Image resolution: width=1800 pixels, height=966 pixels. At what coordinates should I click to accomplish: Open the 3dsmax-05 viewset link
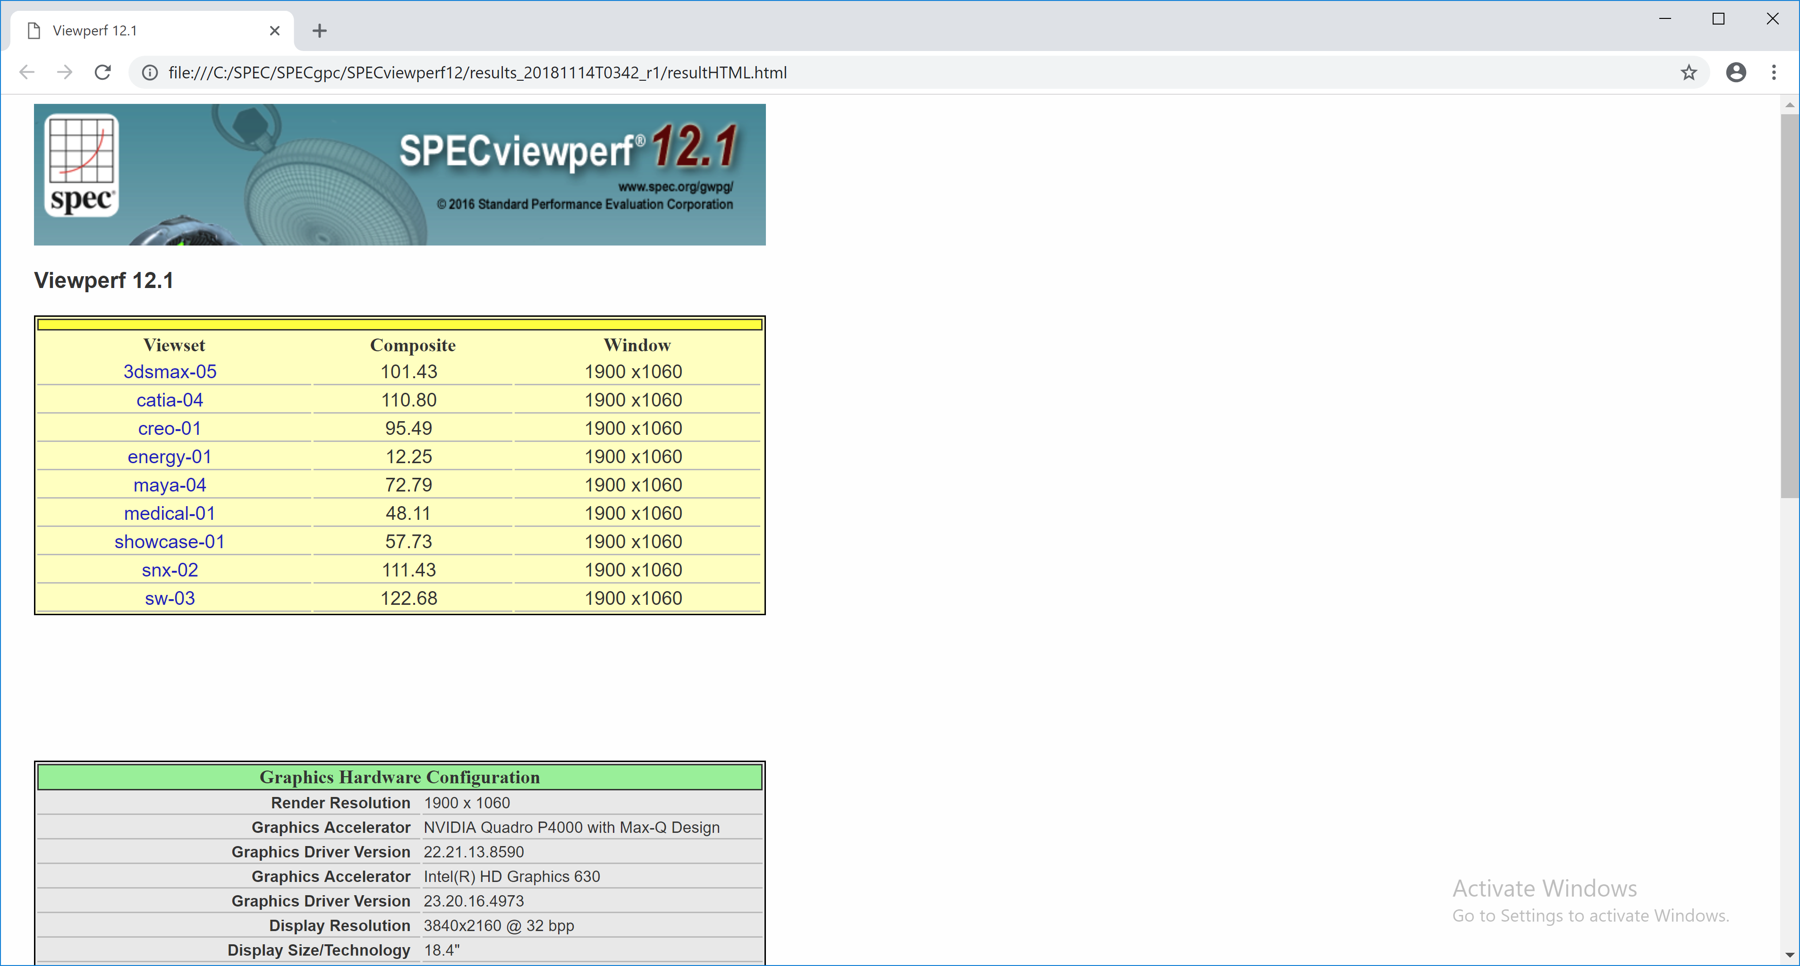click(170, 372)
